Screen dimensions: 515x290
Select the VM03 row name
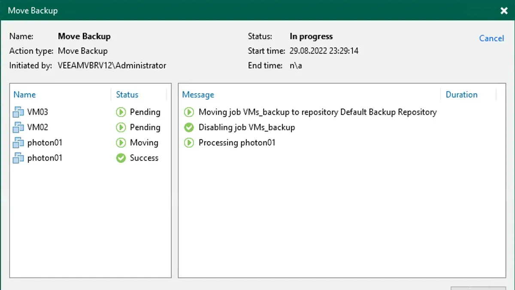click(x=38, y=112)
